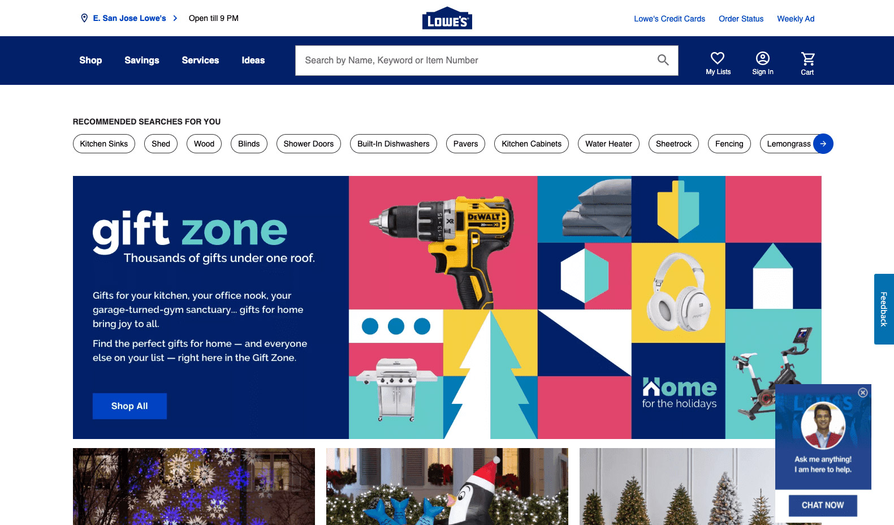The width and height of the screenshot is (894, 525).
Task: Open the Ideas menu
Action: [253, 61]
